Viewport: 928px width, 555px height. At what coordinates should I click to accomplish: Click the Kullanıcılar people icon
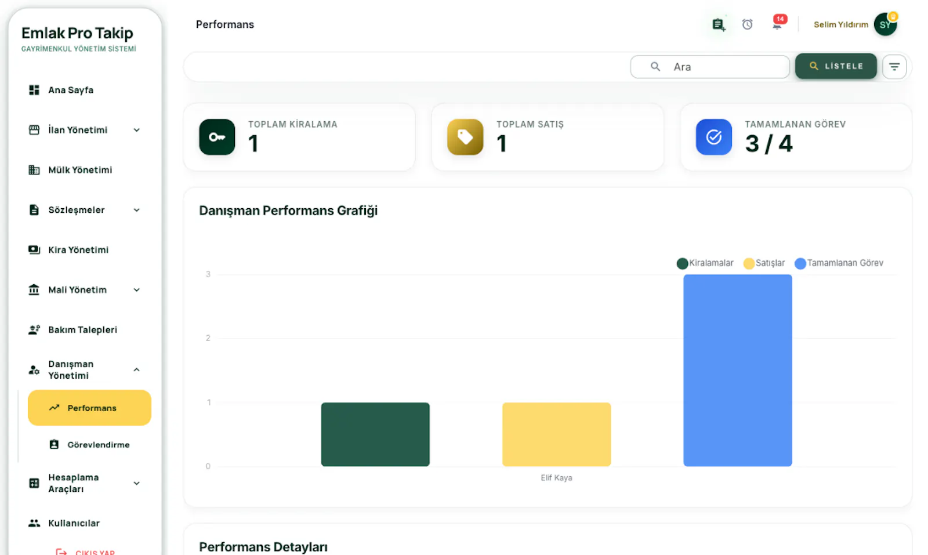click(34, 523)
